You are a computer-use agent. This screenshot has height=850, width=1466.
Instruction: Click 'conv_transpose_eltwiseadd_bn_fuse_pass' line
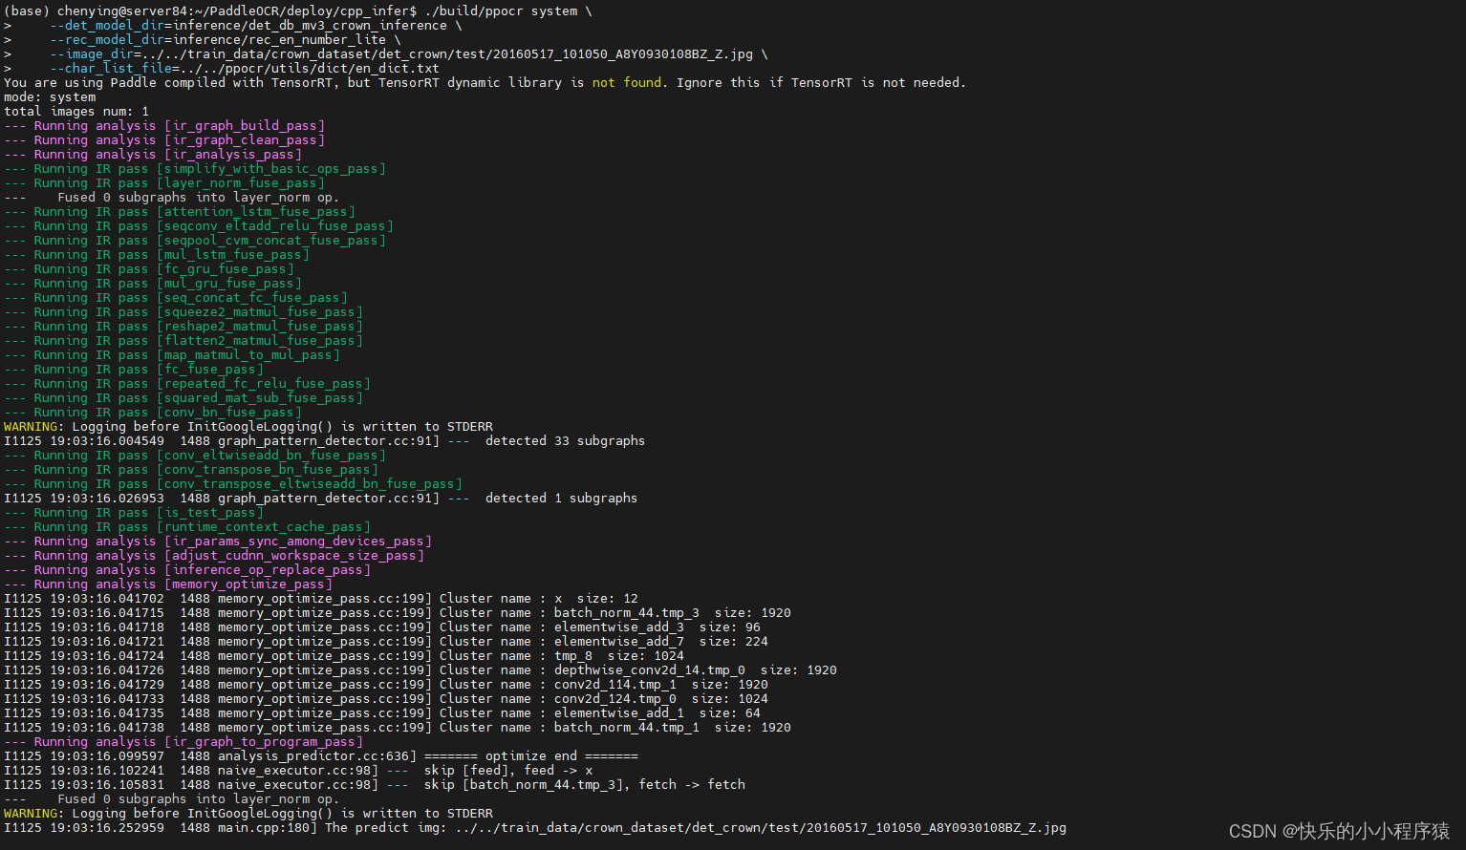pyautogui.click(x=233, y=484)
